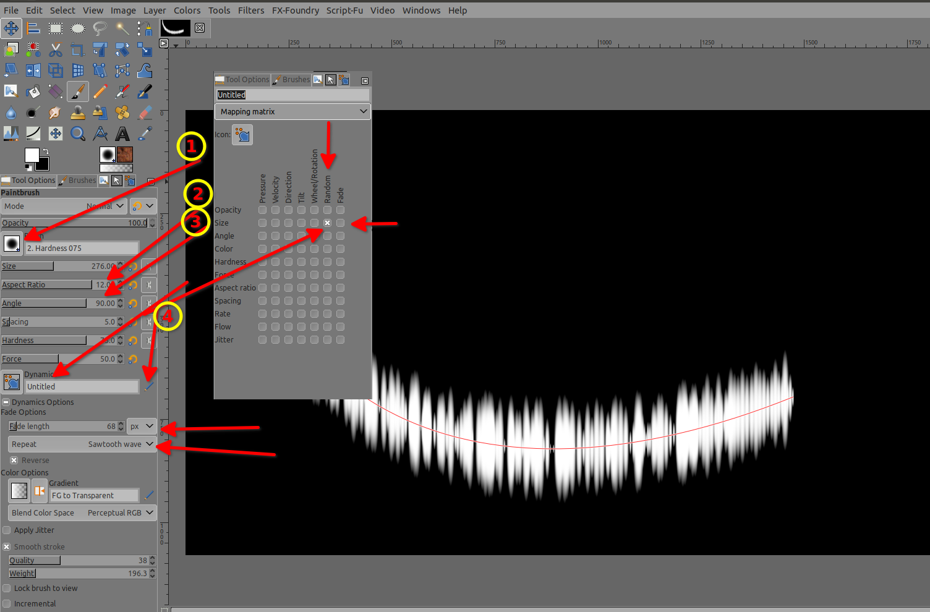Switch to Tool Options tab in dynamics panel
The image size is (930, 612).
tap(242, 80)
